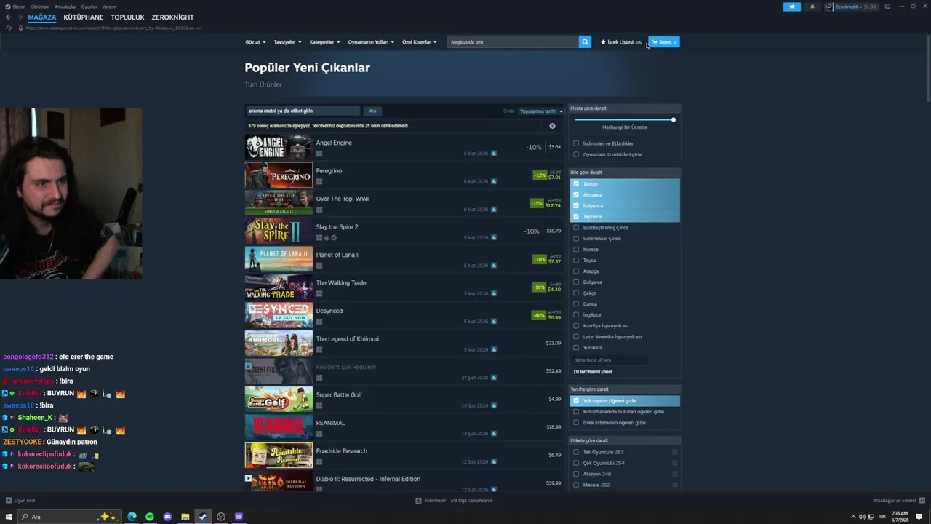Click the daha fazla dil ara field

click(610, 360)
